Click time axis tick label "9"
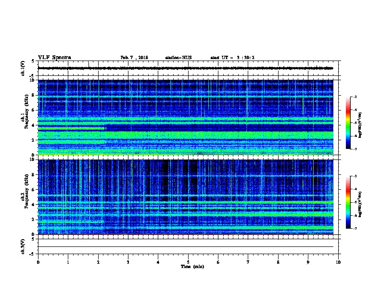This screenshot has height=294, width=381. 308,262
